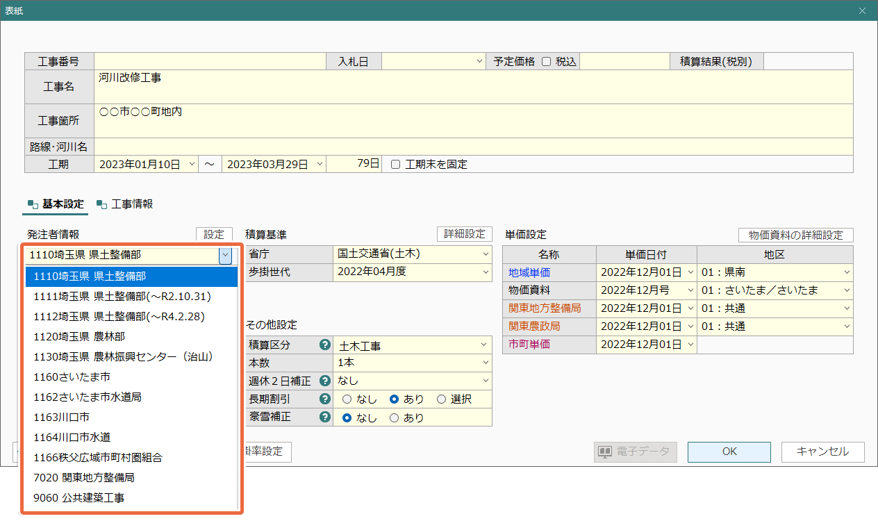The image size is (878, 521).
Task: Open the 省庁 国土交通省(土木) dropdown
Action: pos(485,254)
